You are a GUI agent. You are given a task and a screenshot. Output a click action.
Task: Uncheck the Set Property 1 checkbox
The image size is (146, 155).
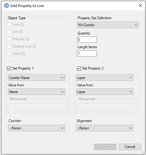(x=9, y=68)
